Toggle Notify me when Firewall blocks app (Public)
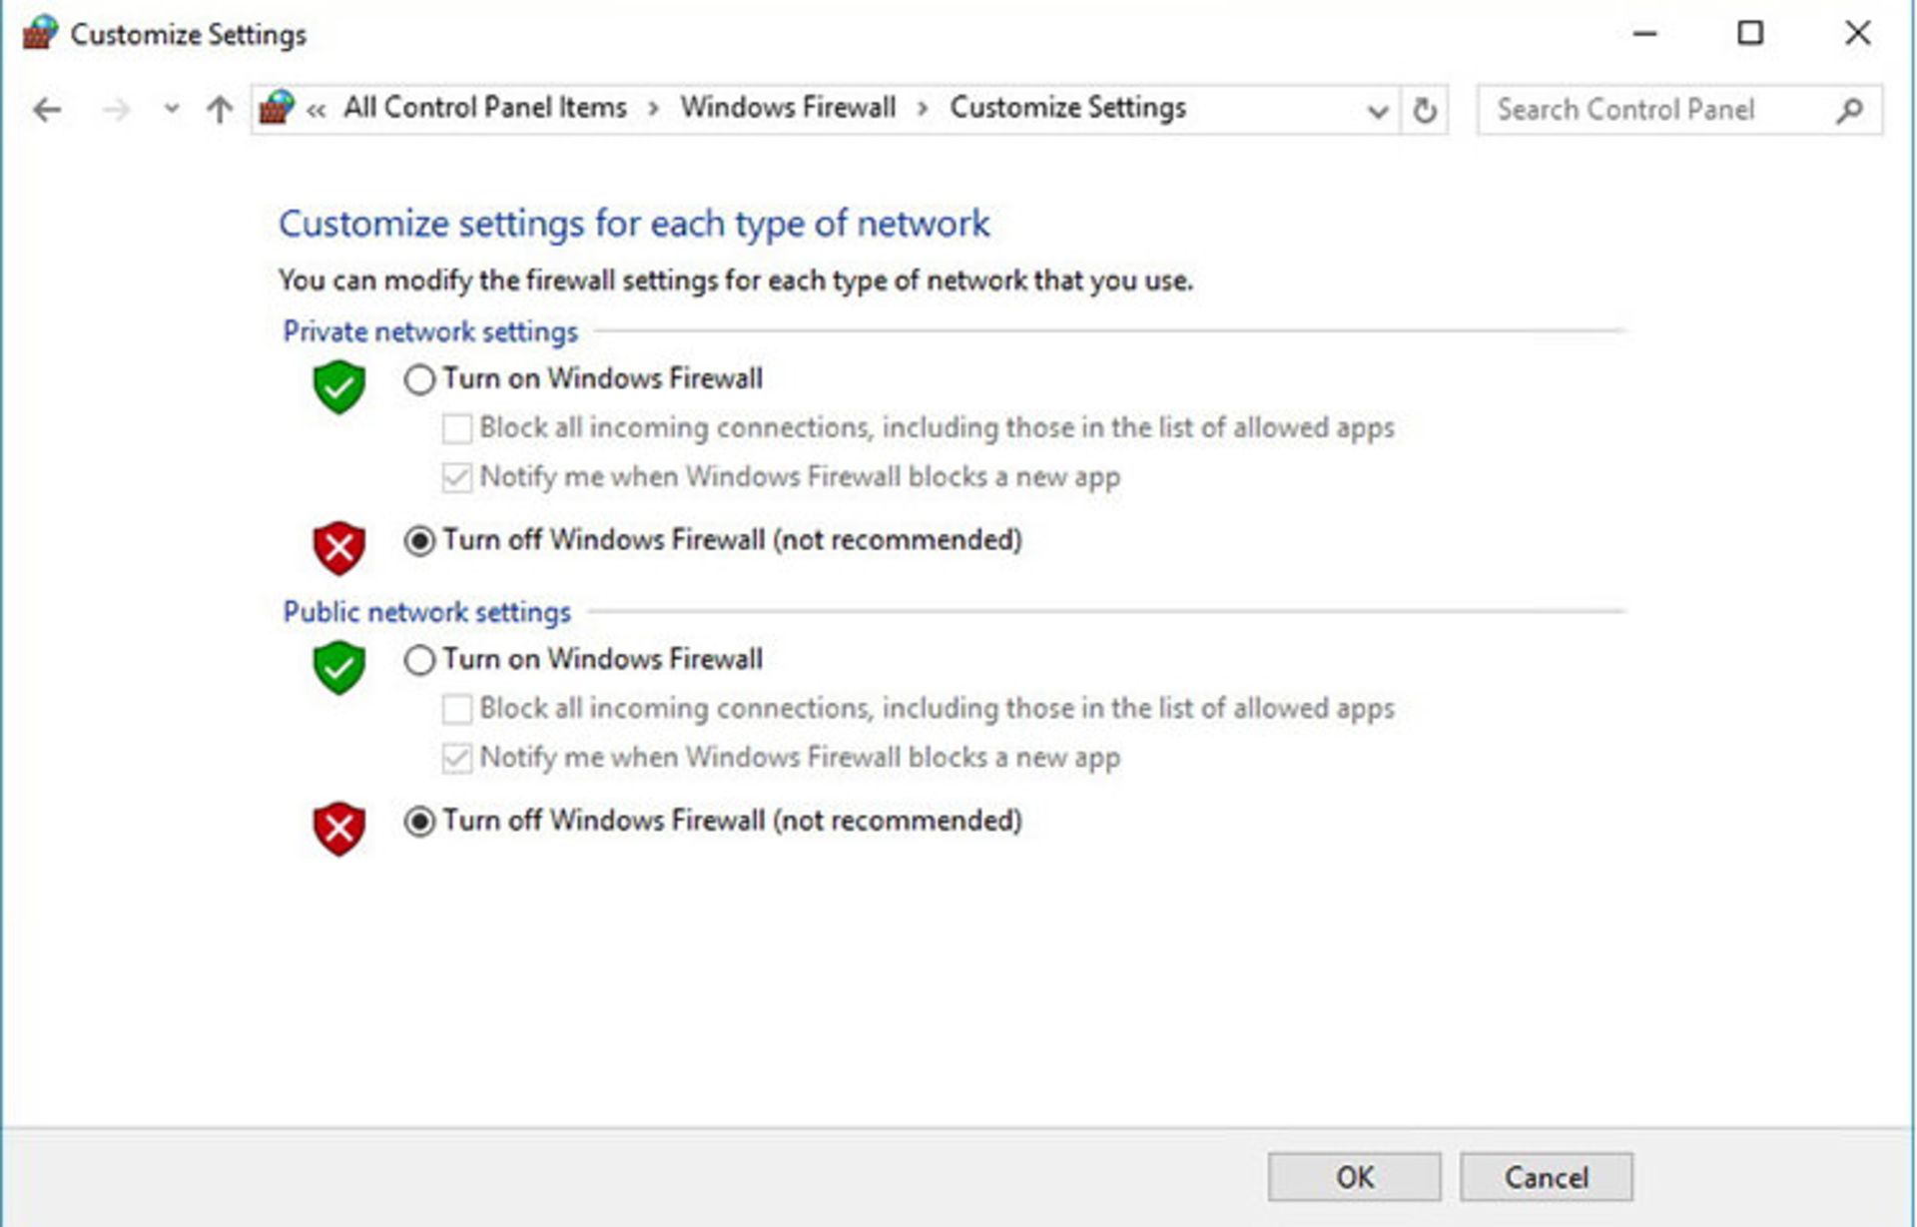Screen dimensions: 1917x1227 pyautogui.click(x=454, y=756)
